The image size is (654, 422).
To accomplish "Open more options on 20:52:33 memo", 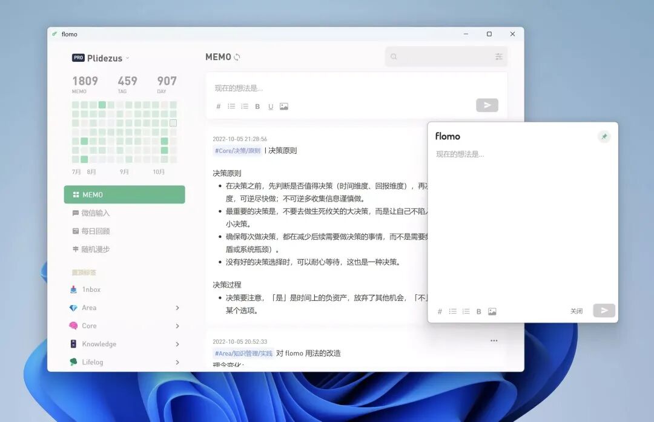I will tap(494, 341).
